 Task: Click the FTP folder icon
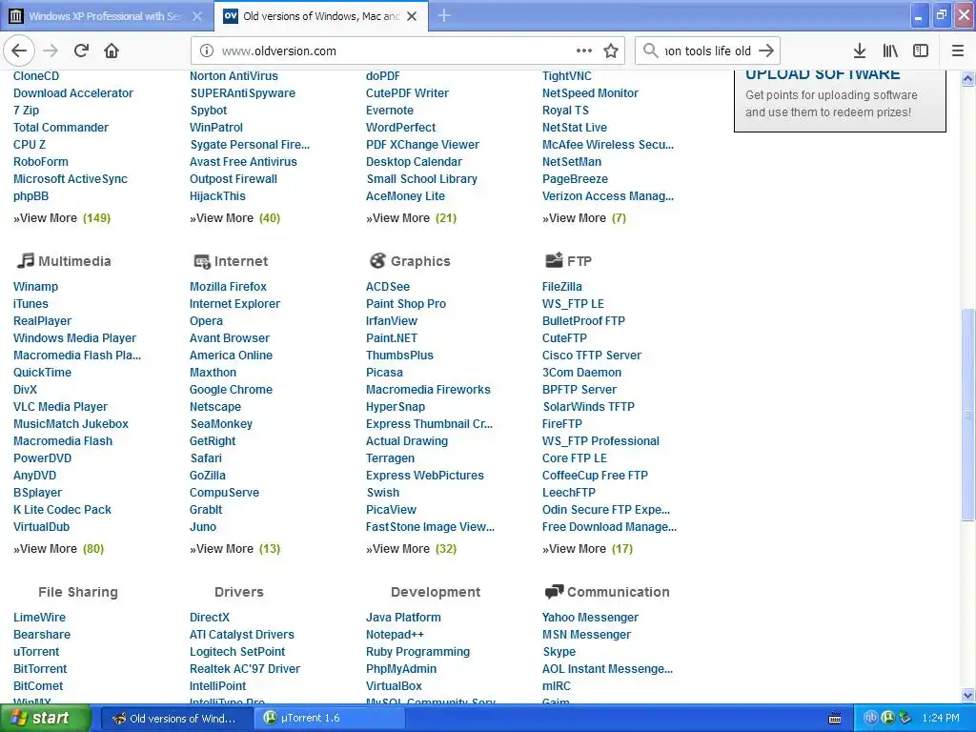[554, 260]
